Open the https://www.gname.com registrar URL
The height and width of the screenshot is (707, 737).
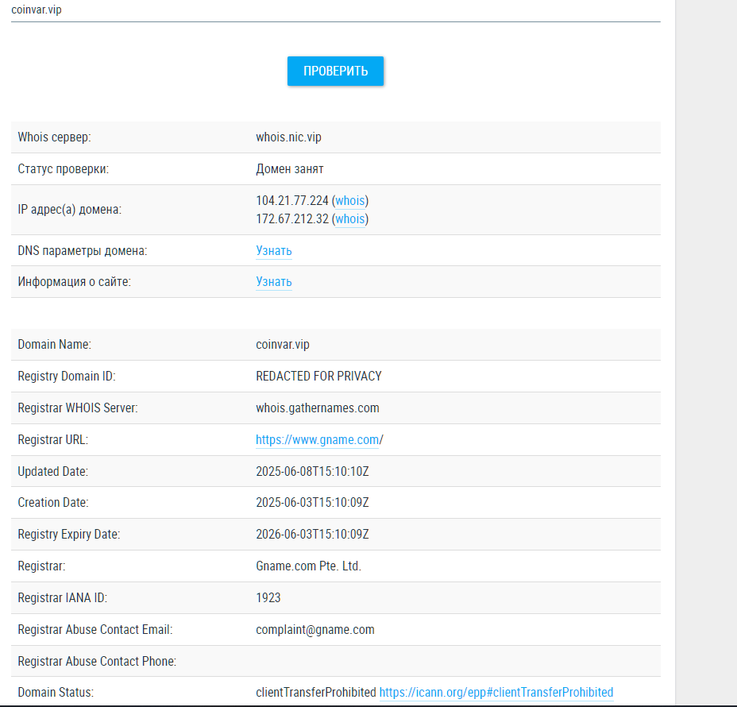(x=317, y=440)
